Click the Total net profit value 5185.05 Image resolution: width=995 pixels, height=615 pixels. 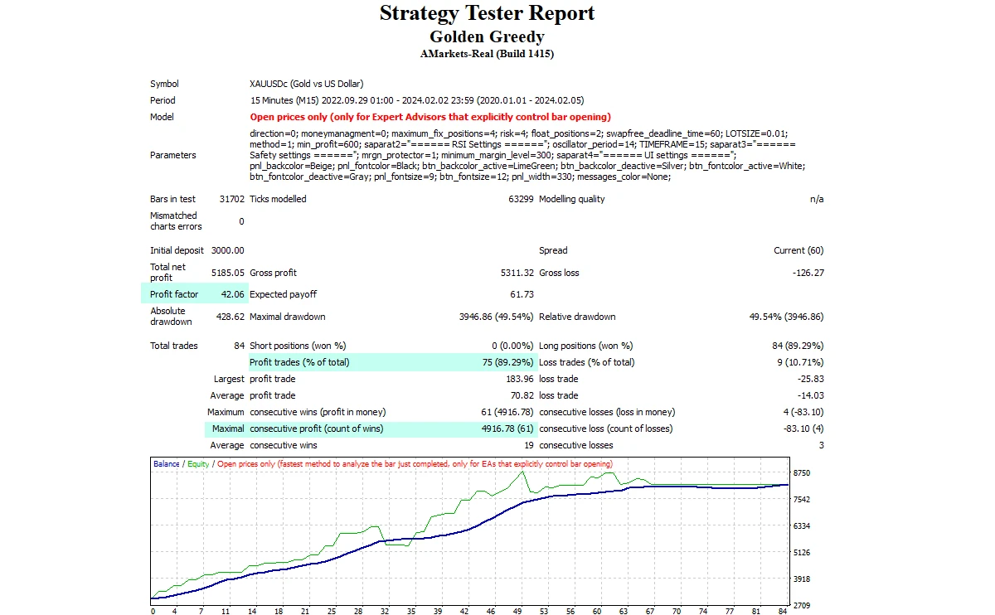pos(227,273)
